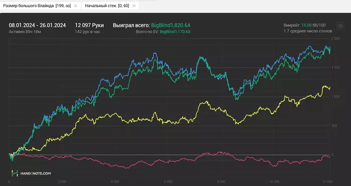
Task: Click the 6 000 x-axis label
Action: pos(168,181)
